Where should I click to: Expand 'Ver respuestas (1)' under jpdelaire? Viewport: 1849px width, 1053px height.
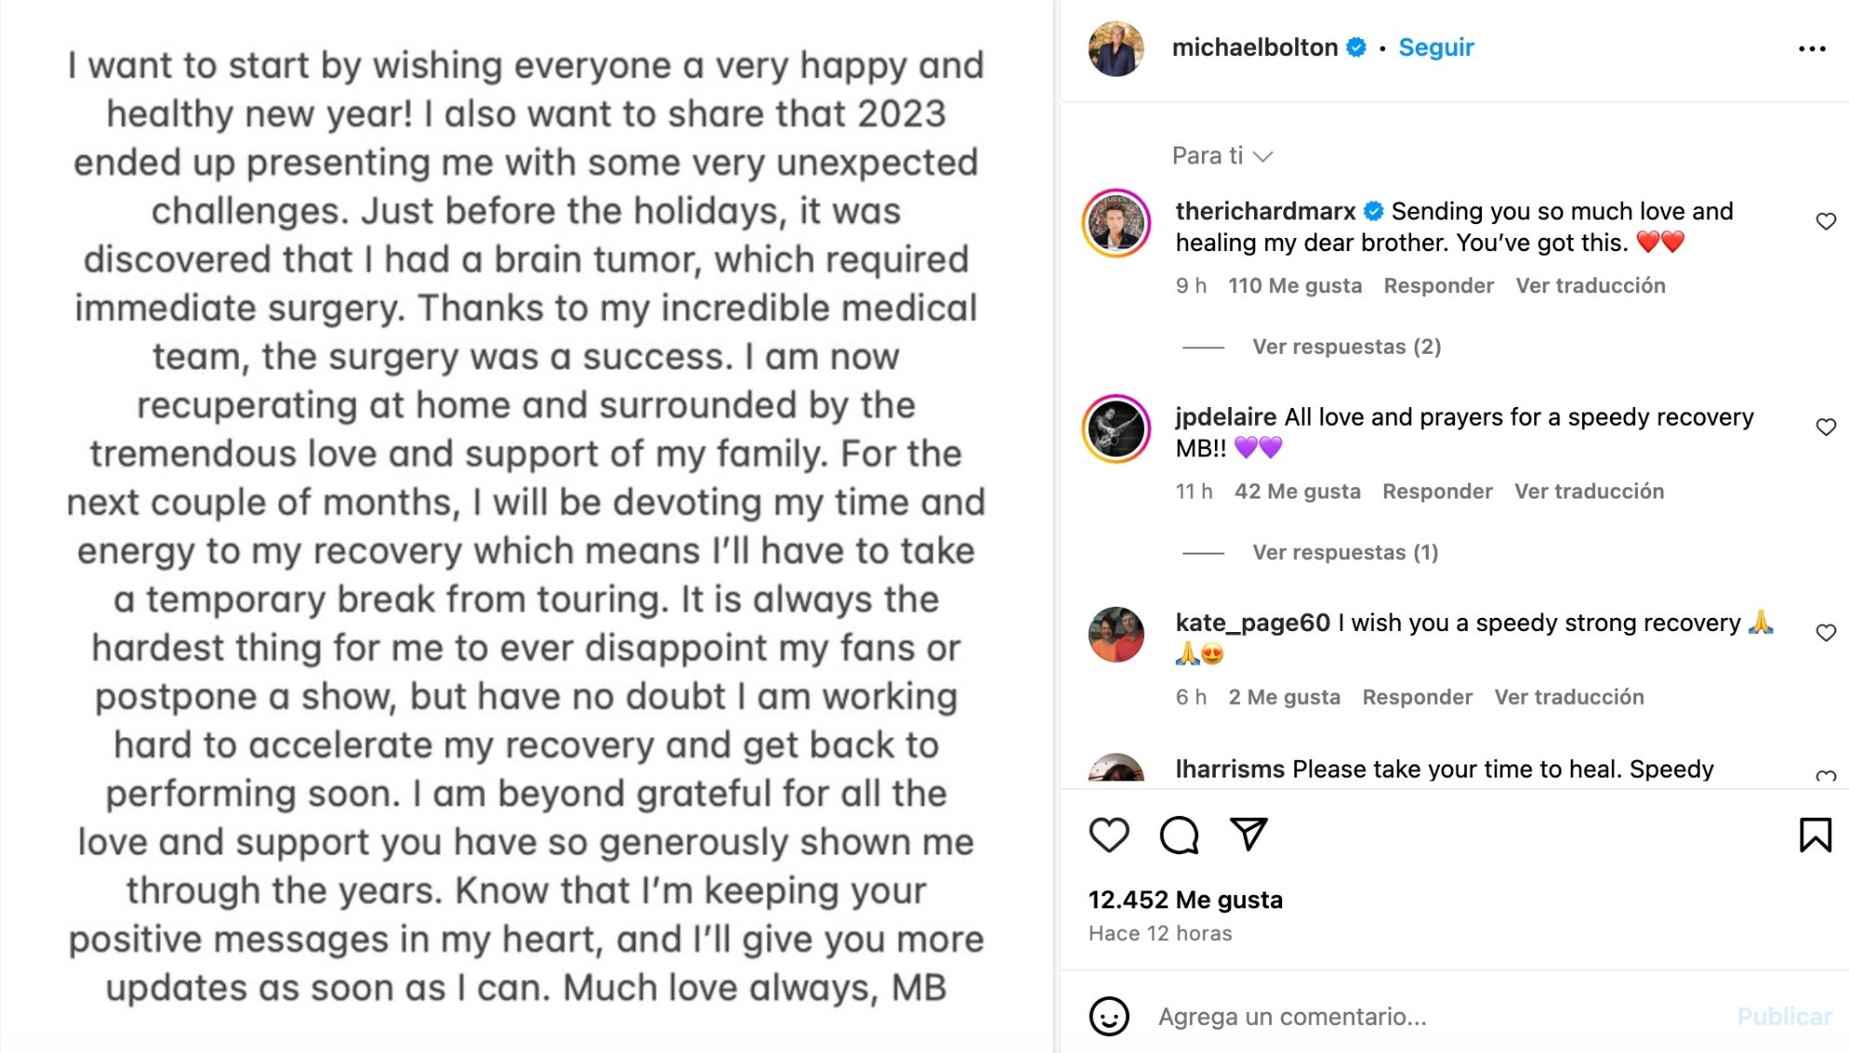point(1345,553)
